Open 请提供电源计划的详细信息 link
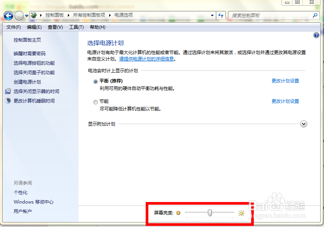 [x=146, y=59]
